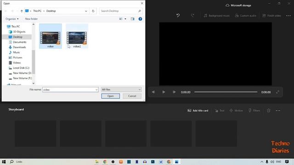This screenshot has width=294, height=165.
Task: Click This PC in the address path
Action: coord(37,11)
